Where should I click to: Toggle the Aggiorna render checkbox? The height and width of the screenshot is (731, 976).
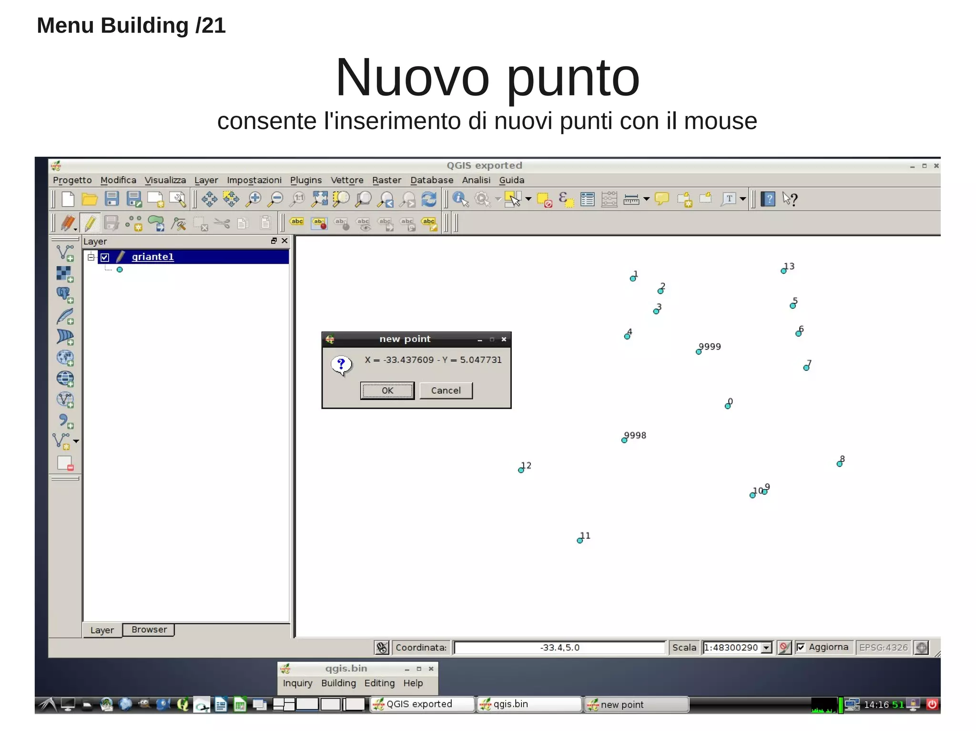click(801, 647)
